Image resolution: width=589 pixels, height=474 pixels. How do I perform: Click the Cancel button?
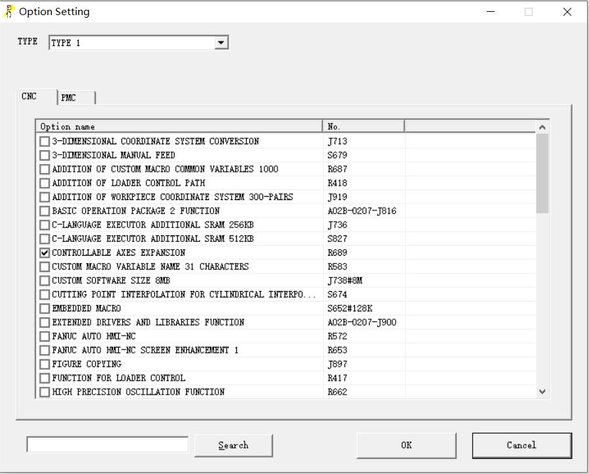pyautogui.click(x=521, y=445)
